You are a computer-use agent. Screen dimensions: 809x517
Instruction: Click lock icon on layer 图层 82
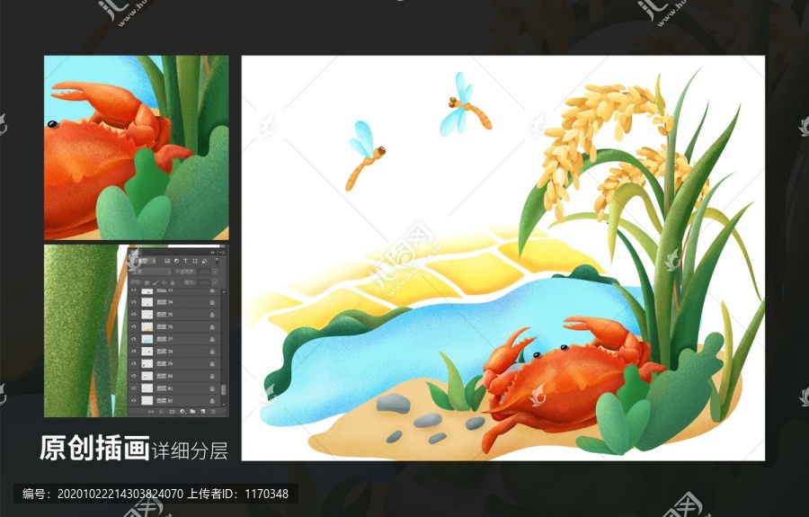tap(212, 401)
